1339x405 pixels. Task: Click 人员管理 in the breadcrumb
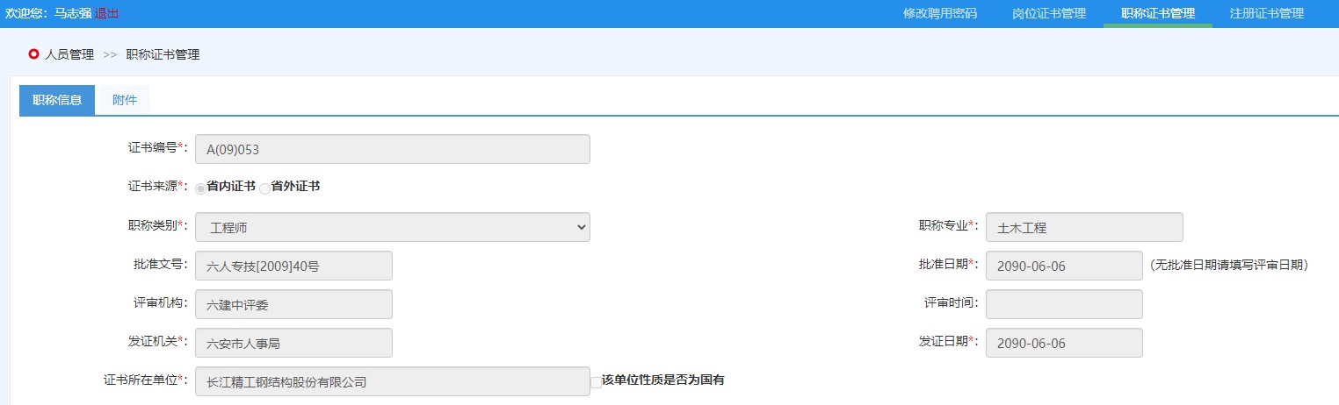tap(69, 54)
